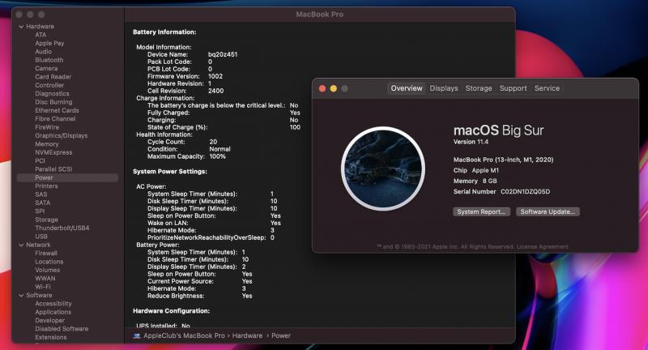The width and height of the screenshot is (648, 350).
Task: Open Diagnostics in the sidebar
Action: [52, 94]
